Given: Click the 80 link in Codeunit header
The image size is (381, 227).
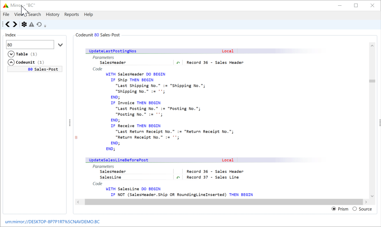Looking at the screenshot, I should [97, 35].
